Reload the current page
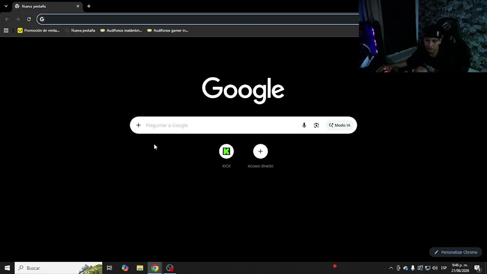 (29, 19)
